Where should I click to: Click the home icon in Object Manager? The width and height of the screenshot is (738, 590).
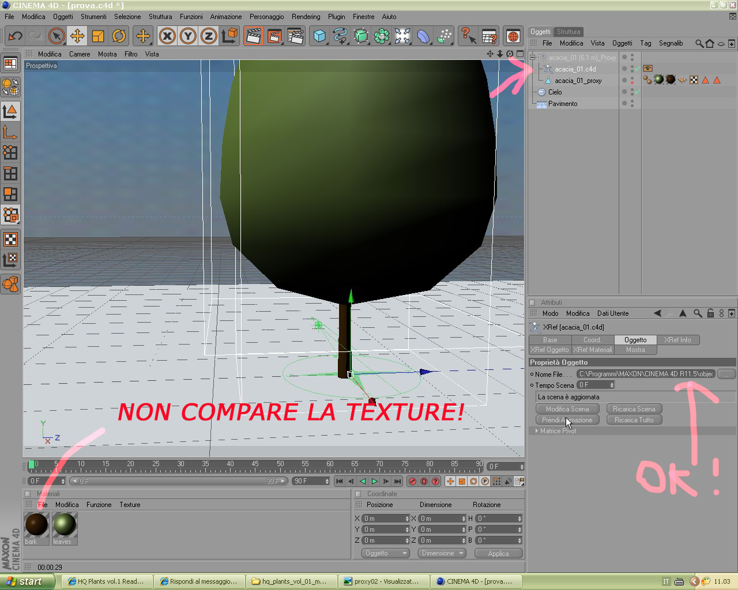[710, 43]
